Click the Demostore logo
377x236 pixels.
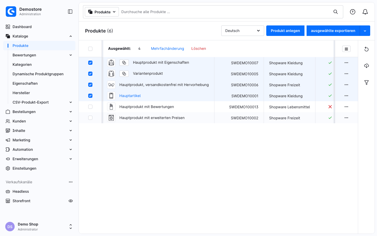click(x=11, y=12)
